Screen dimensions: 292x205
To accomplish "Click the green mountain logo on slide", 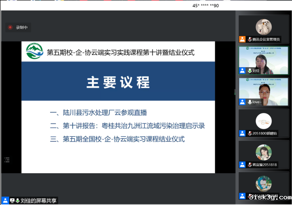I will 34,53.
